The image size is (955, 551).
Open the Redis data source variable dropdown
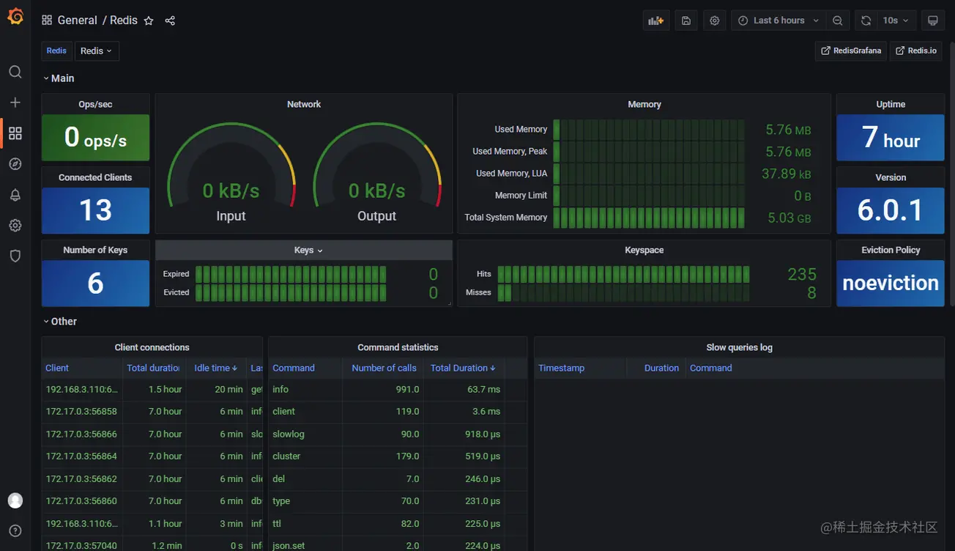pyautogui.click(x=97, y=51)
